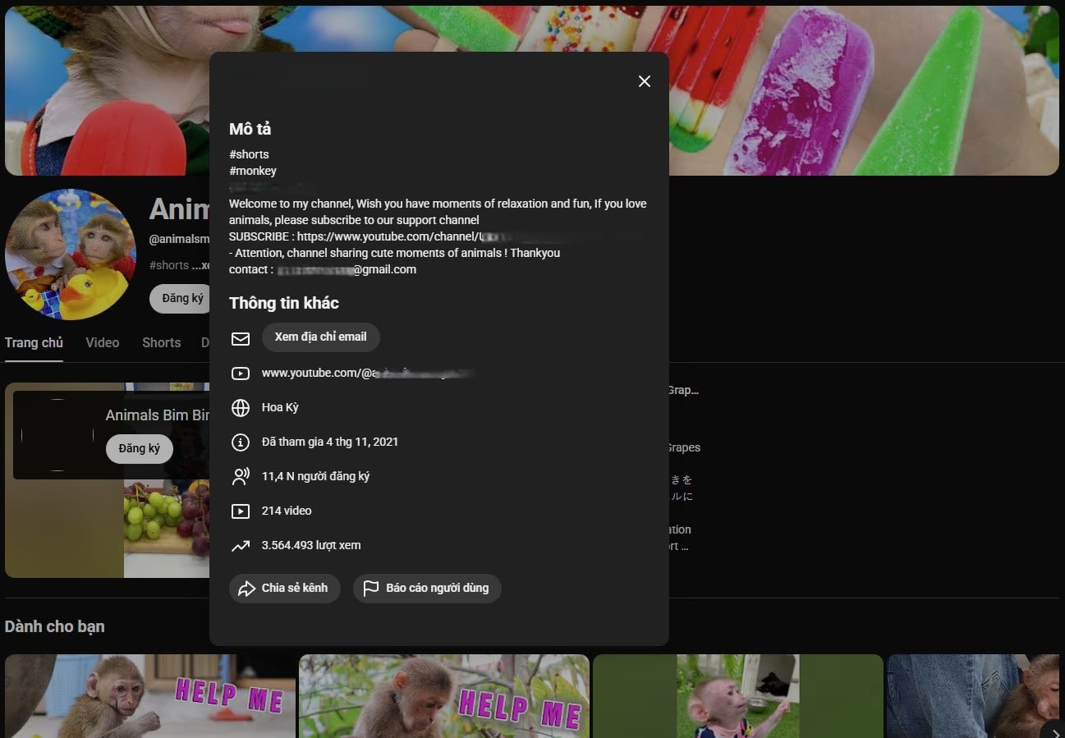Click the flag icon in Báo cáo người dùng
Image resolution: width=1065 pixels, height=738 pixels.
[x=371, y=589]
